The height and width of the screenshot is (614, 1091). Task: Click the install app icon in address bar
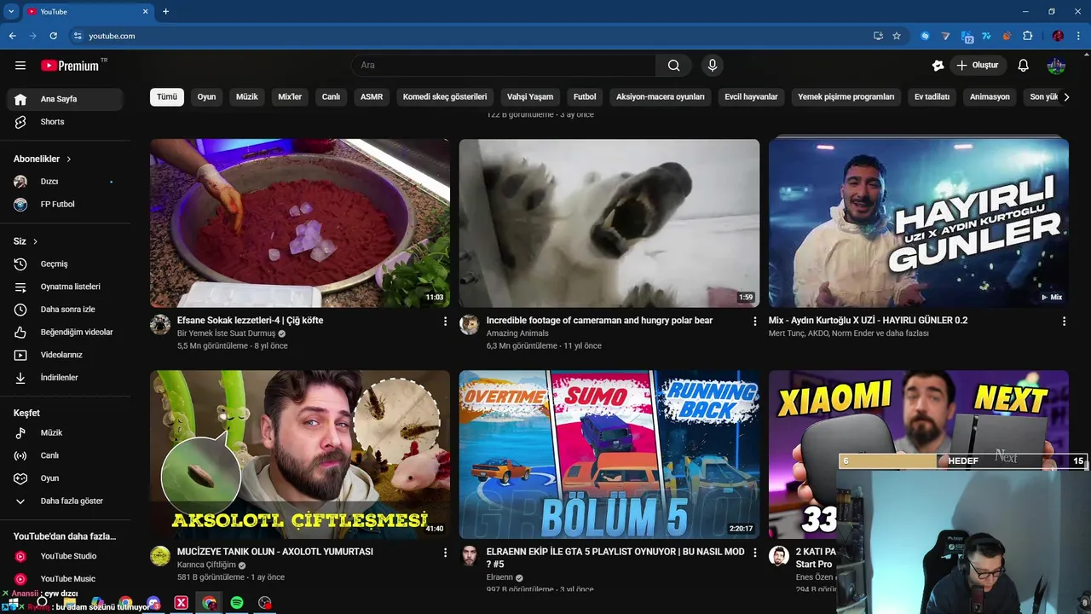coord(878,36)
